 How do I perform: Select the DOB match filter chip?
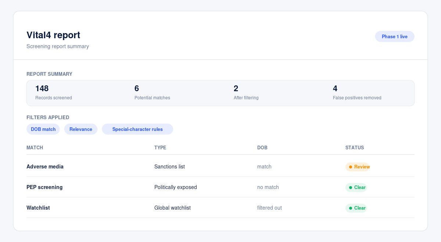coord(43,129)
